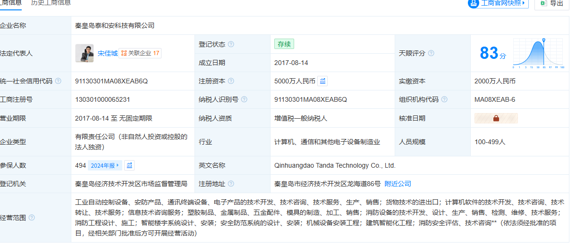The height and width of the screenshot is (252, 576).
Task: Click the help icon beside 组织机构代码
Action: click(x=444, y=99)
